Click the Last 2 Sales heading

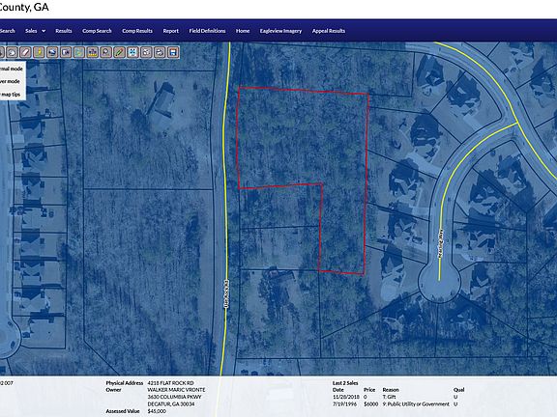(345, 383)
